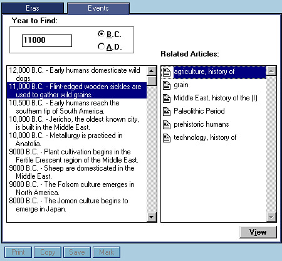Viewport: 282px width, 261px height.
Task: Click the events list scrollbar thumb
Action: click(x=152, y=81)
